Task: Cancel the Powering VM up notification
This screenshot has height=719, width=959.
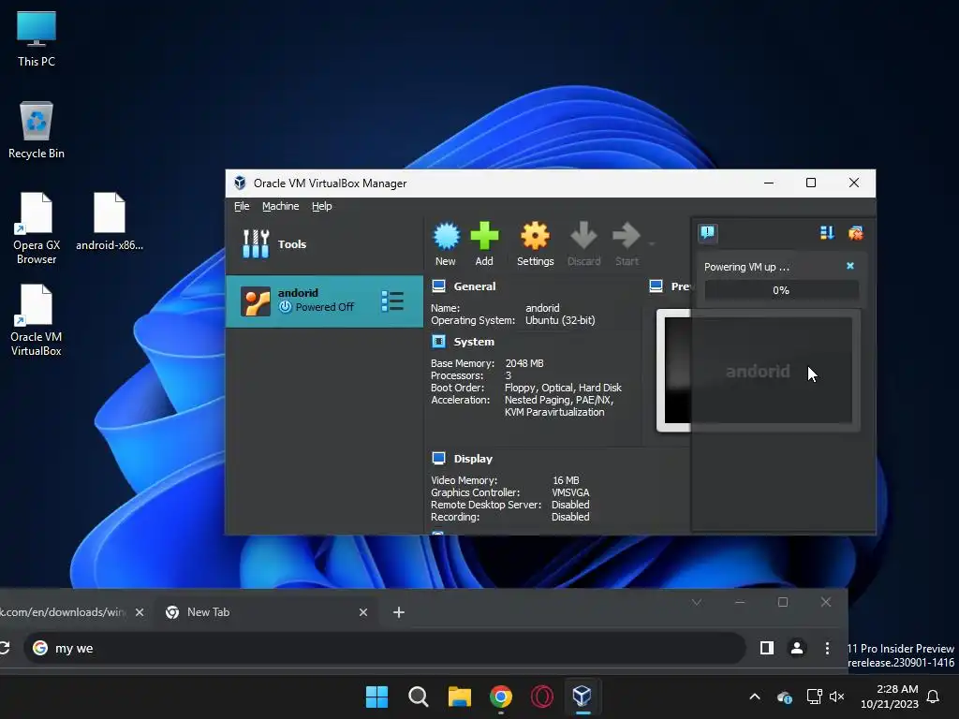Action: [x=850, y=266]
